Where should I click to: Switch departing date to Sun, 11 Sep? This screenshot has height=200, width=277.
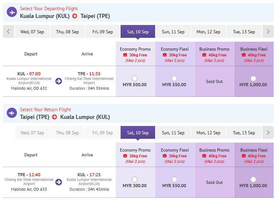(173, 32)
